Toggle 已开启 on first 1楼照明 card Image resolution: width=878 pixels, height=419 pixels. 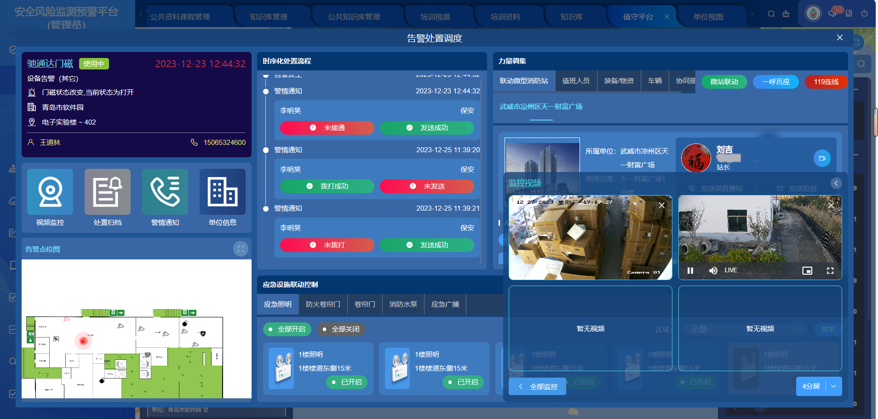(x=347, y=382)
